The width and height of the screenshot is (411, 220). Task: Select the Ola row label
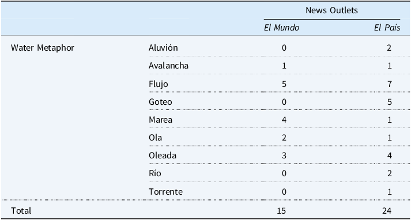tap(155, 138)
